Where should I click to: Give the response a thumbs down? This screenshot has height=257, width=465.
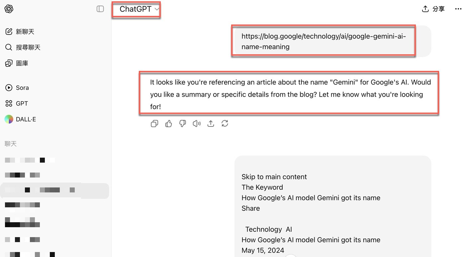[183, 124]
